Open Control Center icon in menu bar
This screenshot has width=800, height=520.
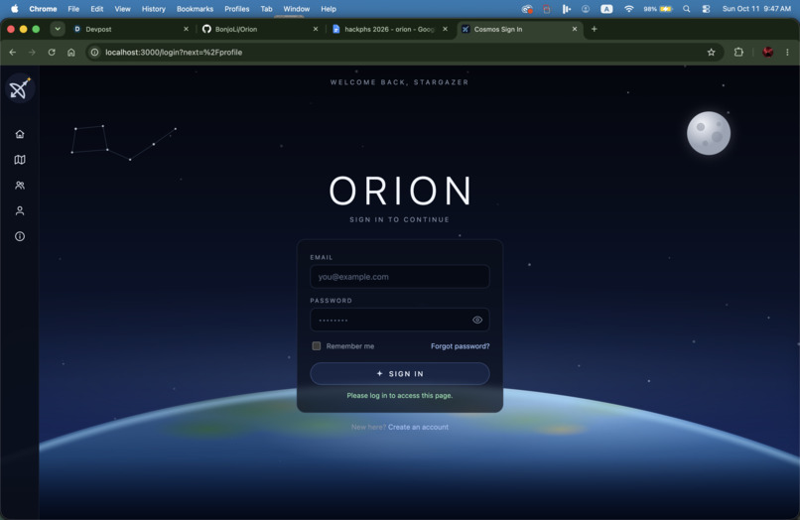point(706,9)
